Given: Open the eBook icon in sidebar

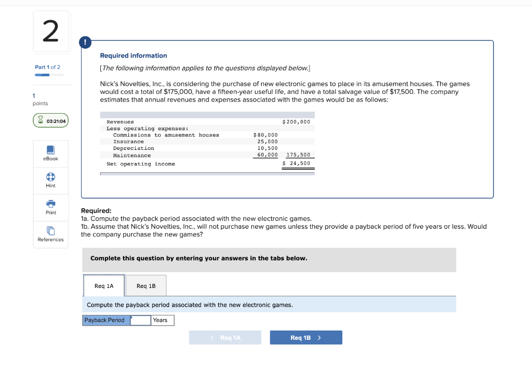Looking at the screenshot, I should [x=50, y=150].
